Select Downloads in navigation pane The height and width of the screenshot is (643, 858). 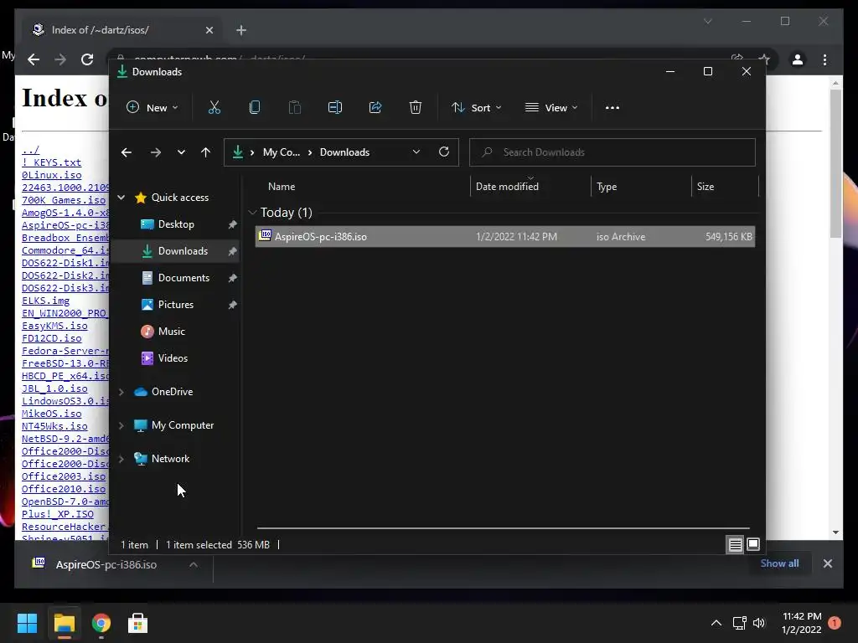point(182,251)
